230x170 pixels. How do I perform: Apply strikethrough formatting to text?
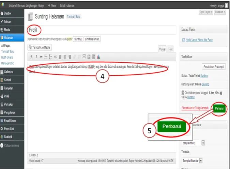click(41, 57)
